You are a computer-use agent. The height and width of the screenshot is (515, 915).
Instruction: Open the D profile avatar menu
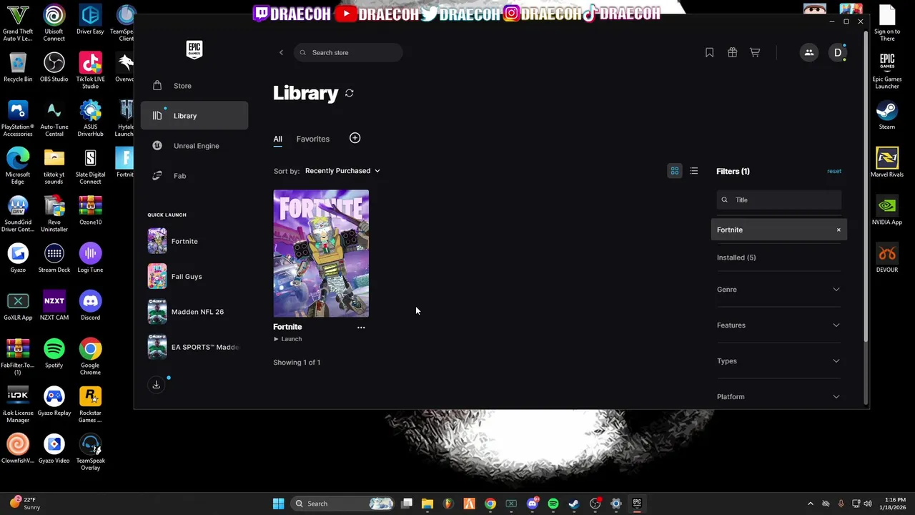click(x=838, y=52)
